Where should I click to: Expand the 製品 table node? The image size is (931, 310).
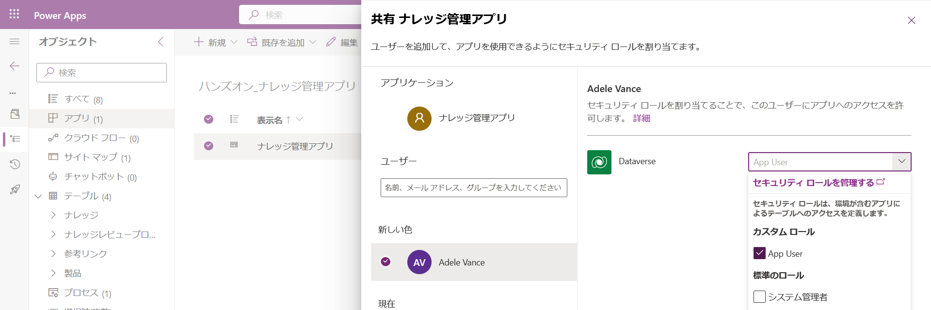coord(53,273)
